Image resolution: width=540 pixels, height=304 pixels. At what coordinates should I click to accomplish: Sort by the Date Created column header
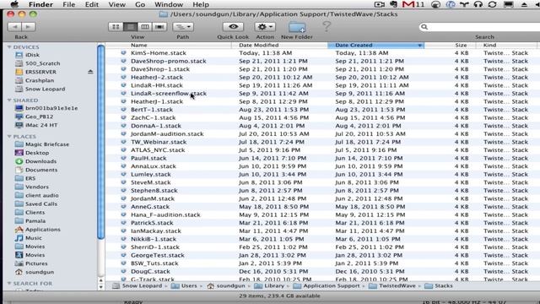pos(375,45)
